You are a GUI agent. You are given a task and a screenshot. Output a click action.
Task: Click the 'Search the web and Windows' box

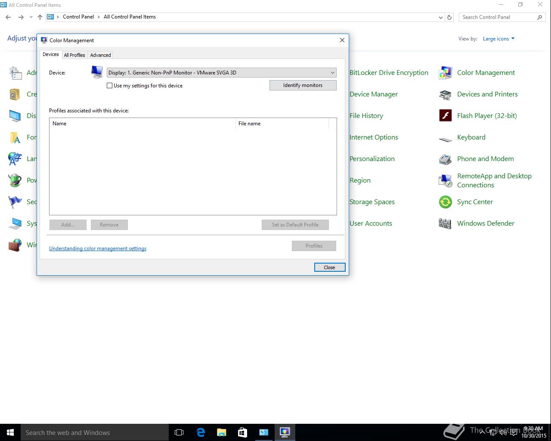pos(95,432)
